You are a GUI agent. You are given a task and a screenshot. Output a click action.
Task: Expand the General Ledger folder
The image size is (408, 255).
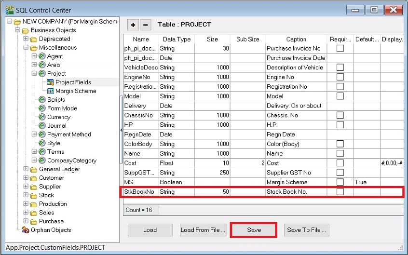pos(26,169)
